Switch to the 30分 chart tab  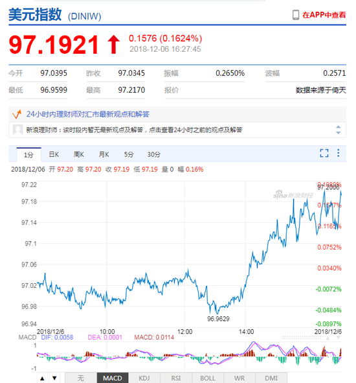pyautogui.click(x=153, y=154)
